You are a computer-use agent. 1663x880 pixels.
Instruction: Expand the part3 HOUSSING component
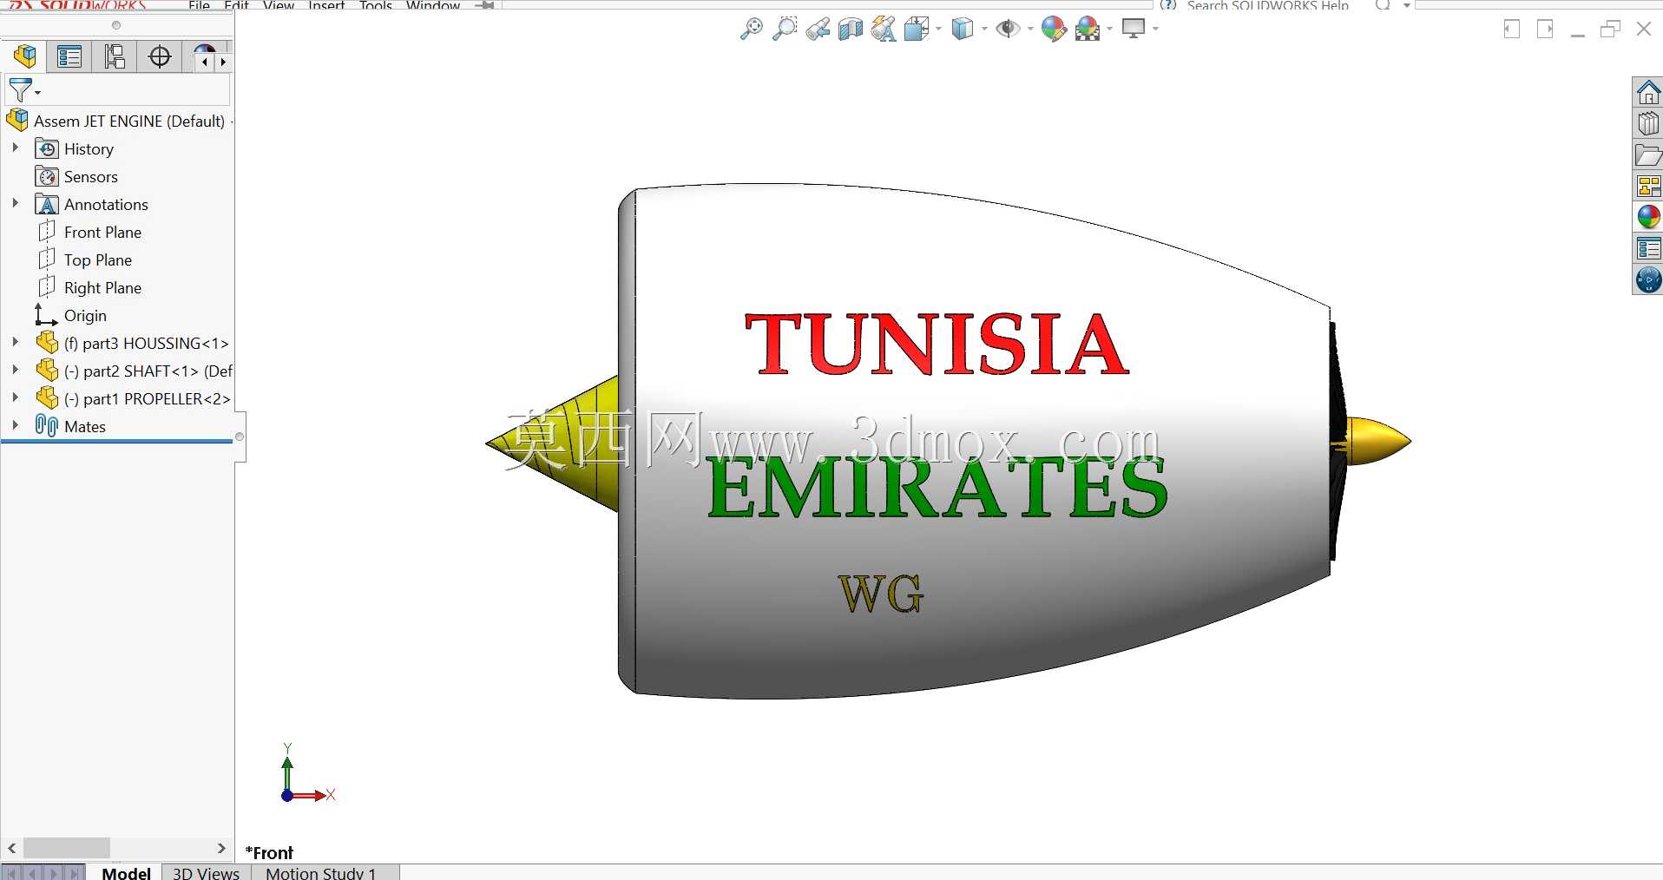(15, 342)
